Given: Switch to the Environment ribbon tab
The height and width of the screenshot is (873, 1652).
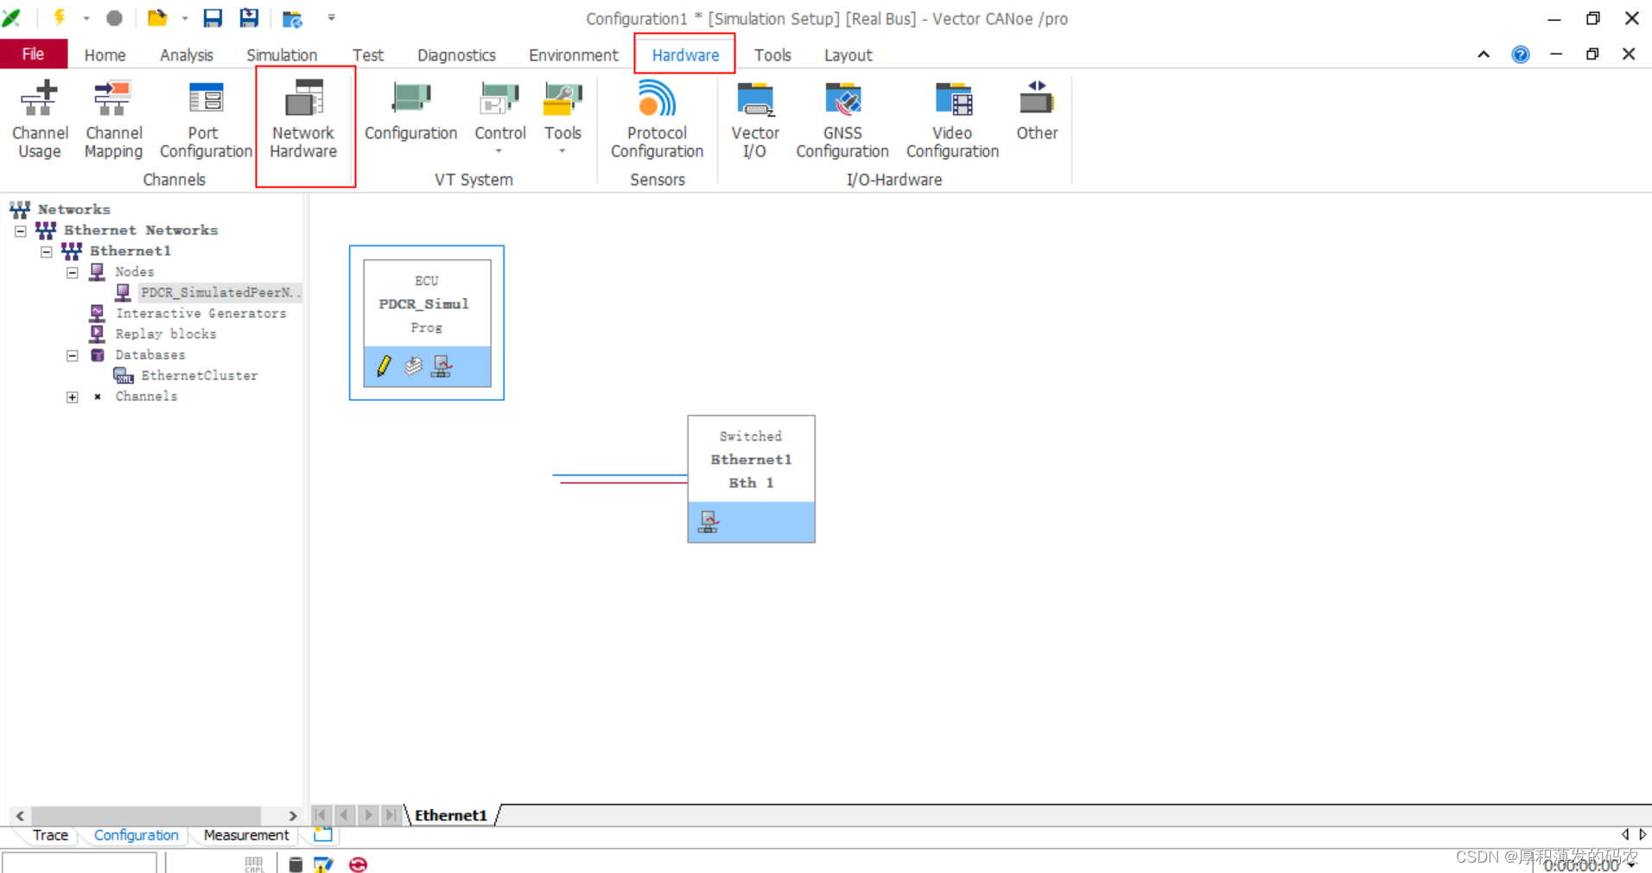Looking at the screenshot, I should (x=574, y=54).
